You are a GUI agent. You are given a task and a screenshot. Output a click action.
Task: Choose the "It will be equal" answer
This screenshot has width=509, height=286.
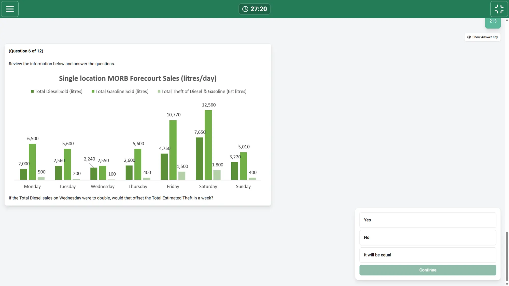[428, 255]
